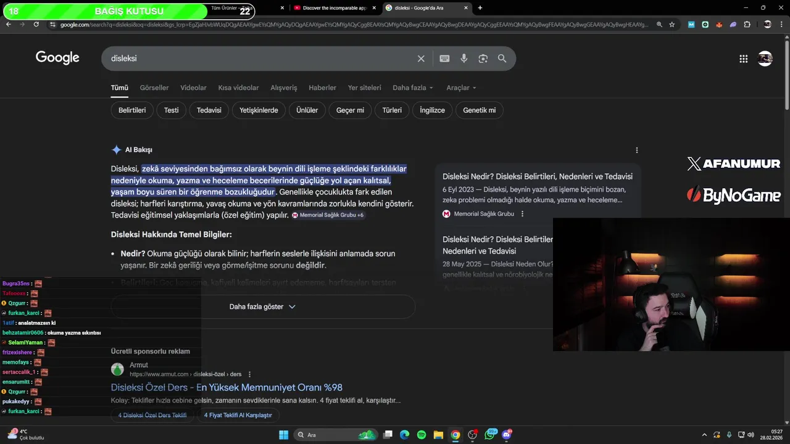Click the Genetik mi suggestion chip

[x=480, y=110]
